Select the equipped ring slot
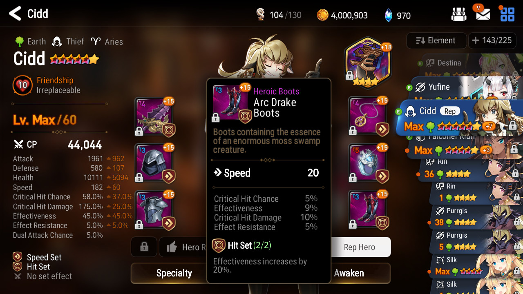This screenshot has width=523, height=294. point(369,164)
